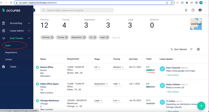Open the user account profile icon
This screenshot has width=209, height=112.
pyautogui.click(x=200, y=10)
